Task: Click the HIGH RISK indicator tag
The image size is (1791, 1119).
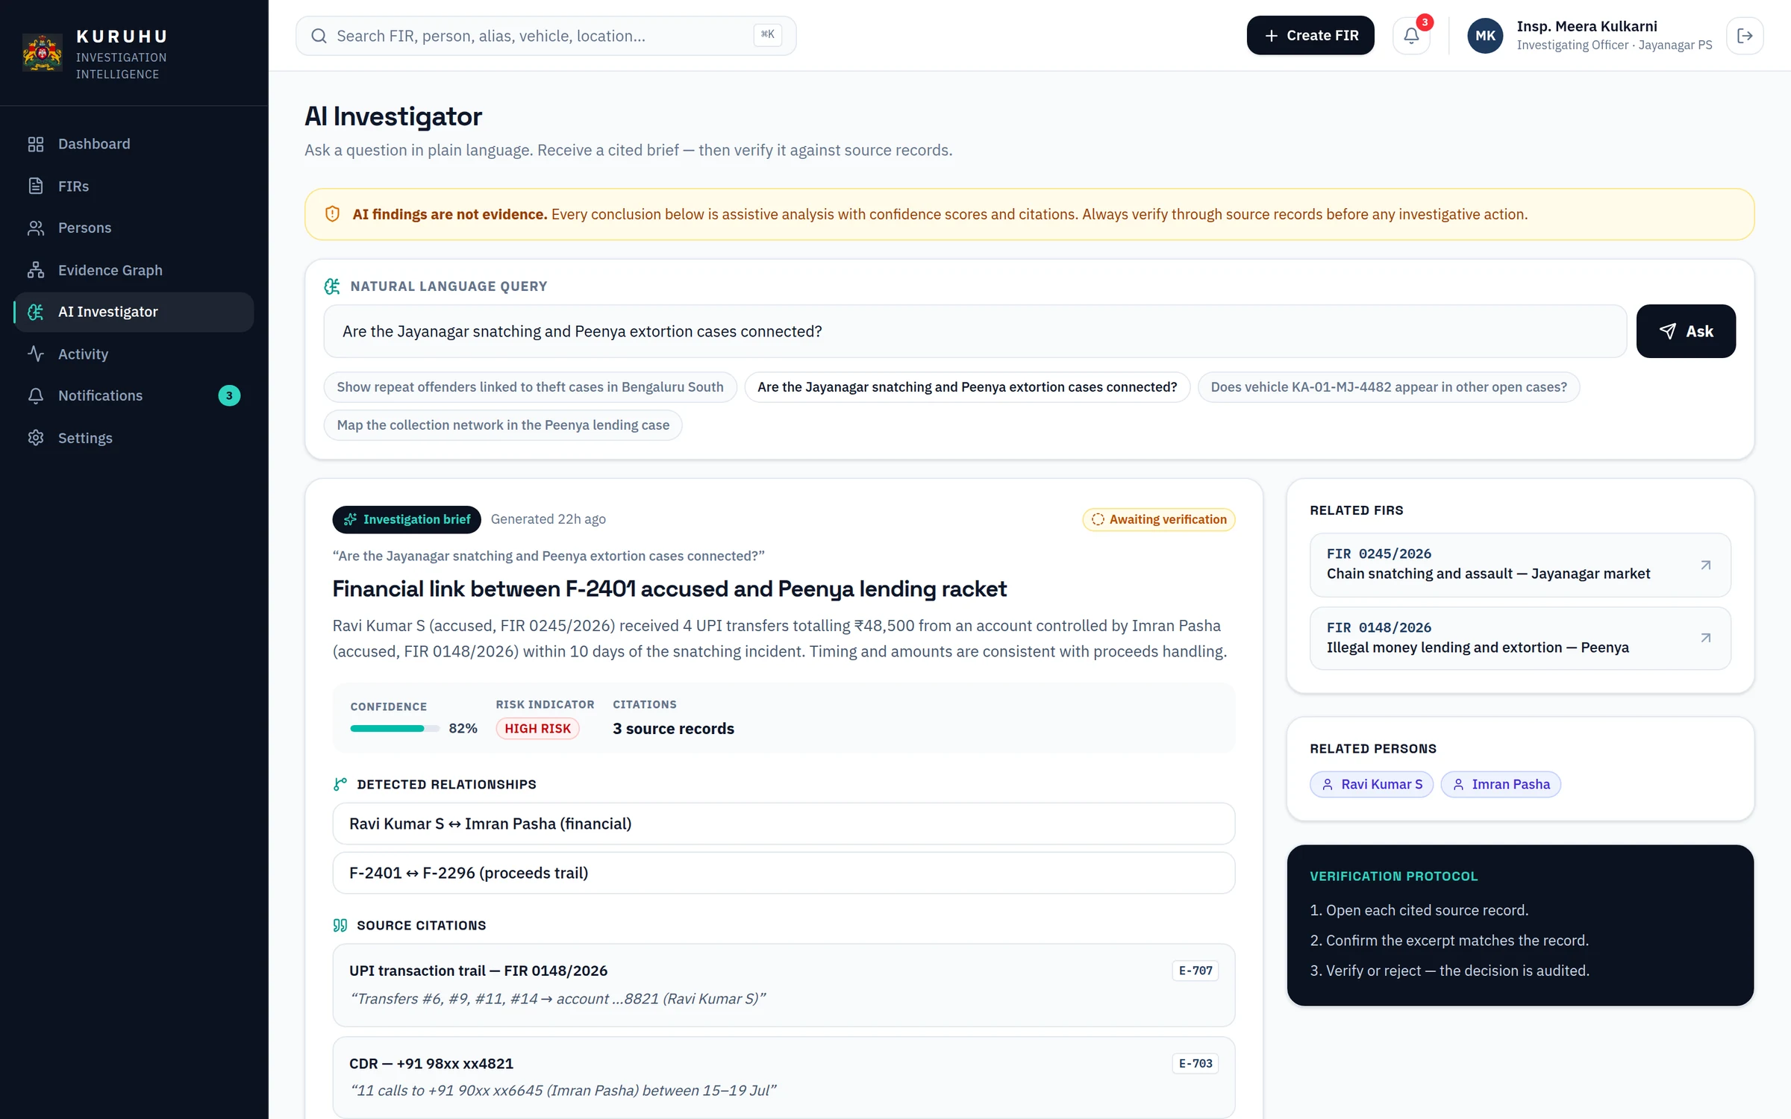Action: [537, 729]
